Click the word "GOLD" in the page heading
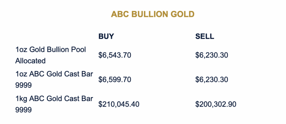The image size is (286, 124). pos(183,14)
